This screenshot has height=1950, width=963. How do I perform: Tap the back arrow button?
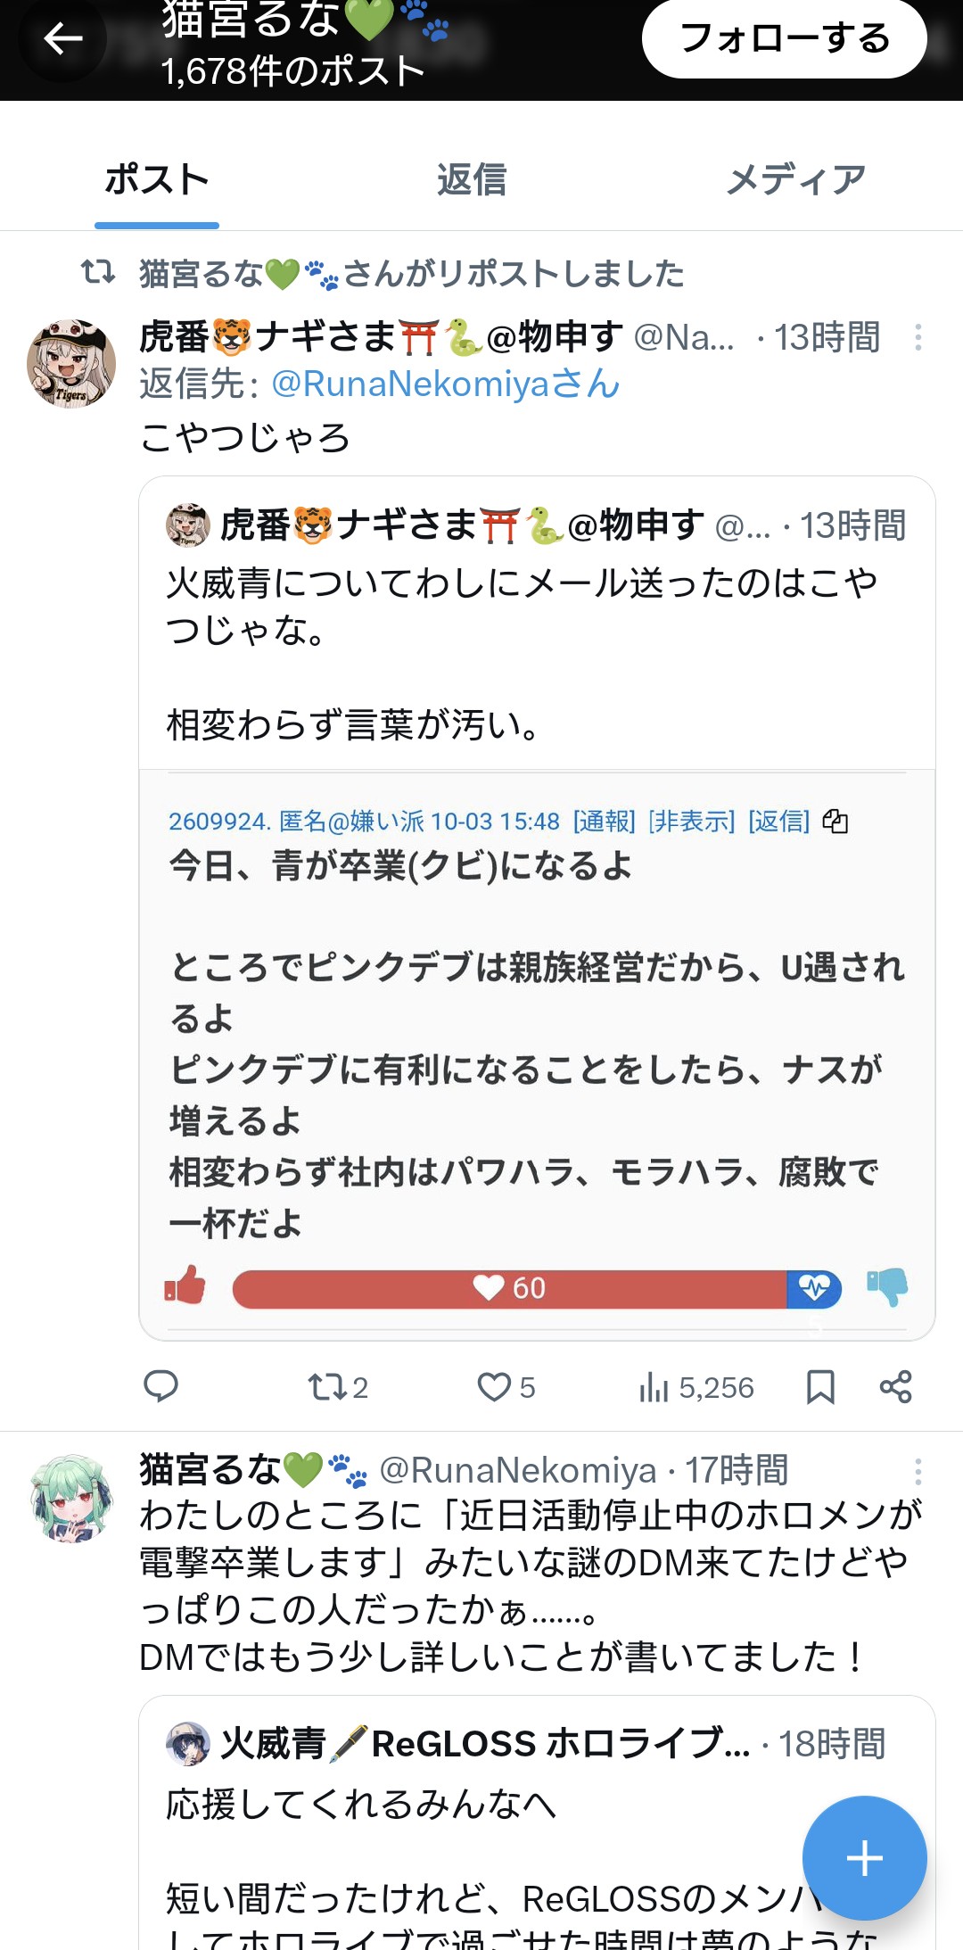tap(62, 39)
